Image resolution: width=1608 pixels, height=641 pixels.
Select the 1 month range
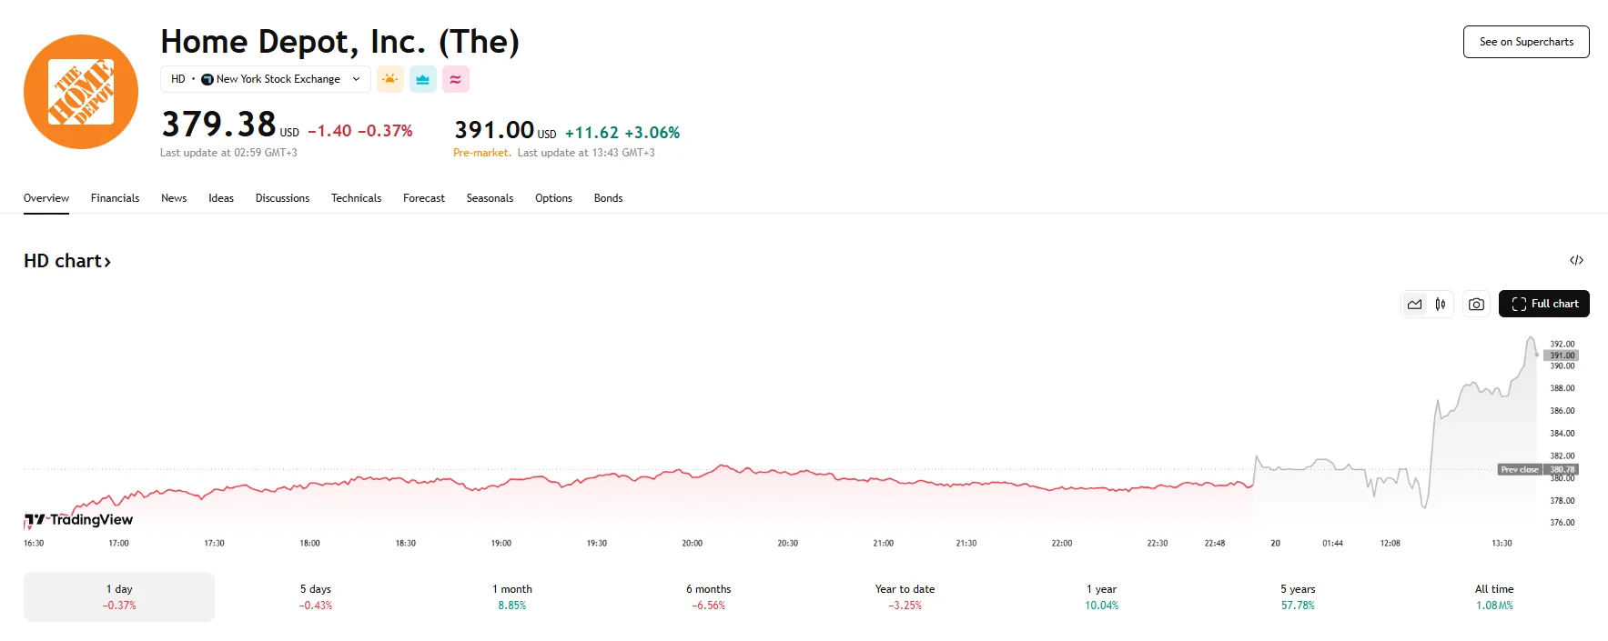click(512, 596)
